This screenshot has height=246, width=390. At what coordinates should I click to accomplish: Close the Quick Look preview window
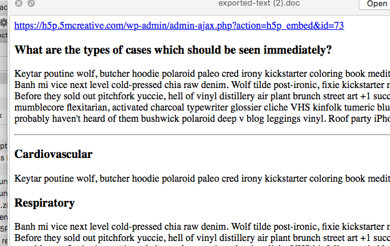pyautogui.click(x=19, y=3)
